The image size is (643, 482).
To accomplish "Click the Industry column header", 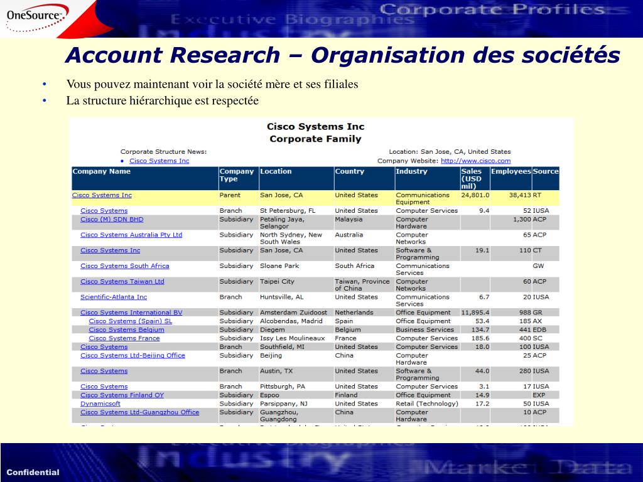I will 427,178.
